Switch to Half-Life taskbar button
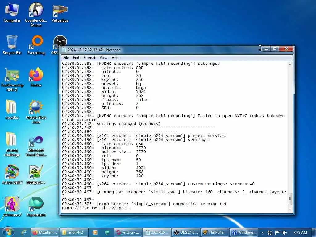Viewport: 316px width, 237px height. pos(215,232)
